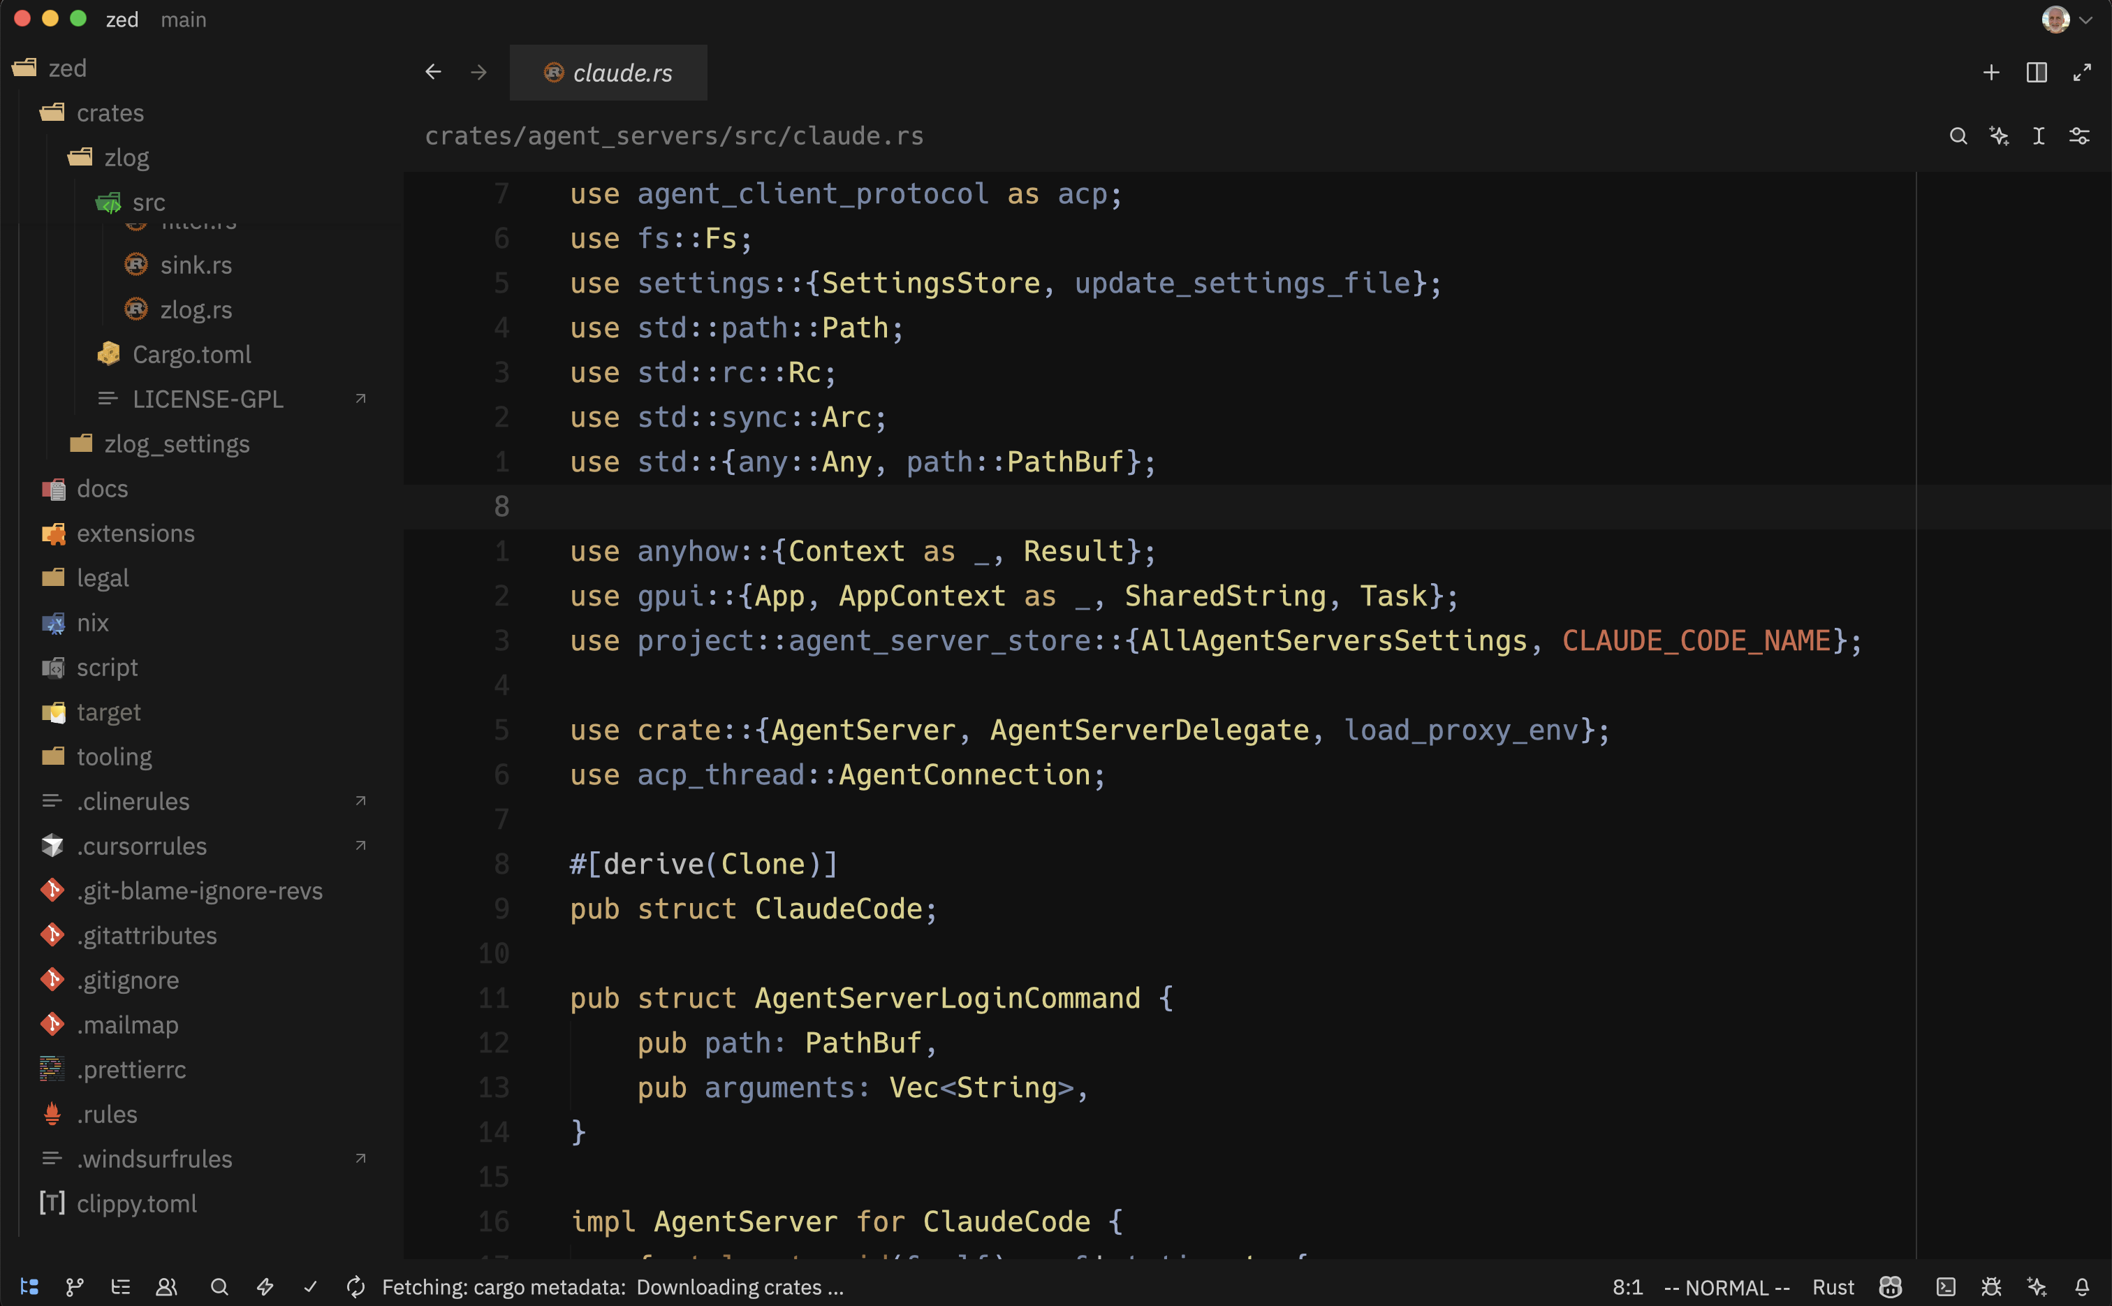Viewport: 2112px width, 1306px height.
Task: Open project search magnifier in status bar
Action: click(x=219, y=1287)
